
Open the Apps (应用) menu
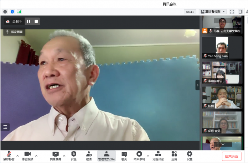(x=174, y=156)
